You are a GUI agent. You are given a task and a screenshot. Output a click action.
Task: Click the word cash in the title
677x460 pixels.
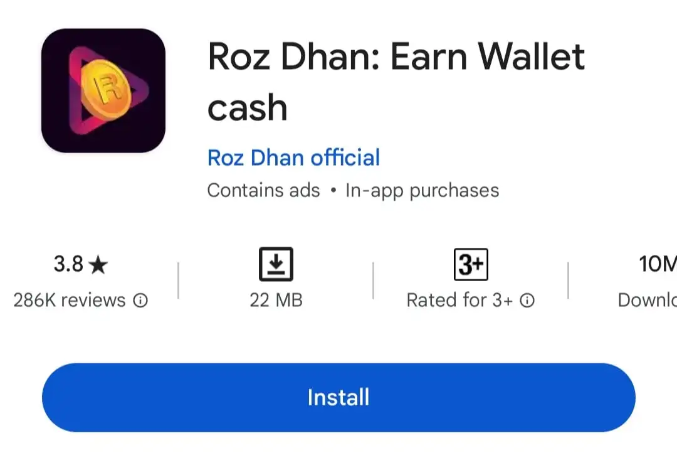pos(248,108)
